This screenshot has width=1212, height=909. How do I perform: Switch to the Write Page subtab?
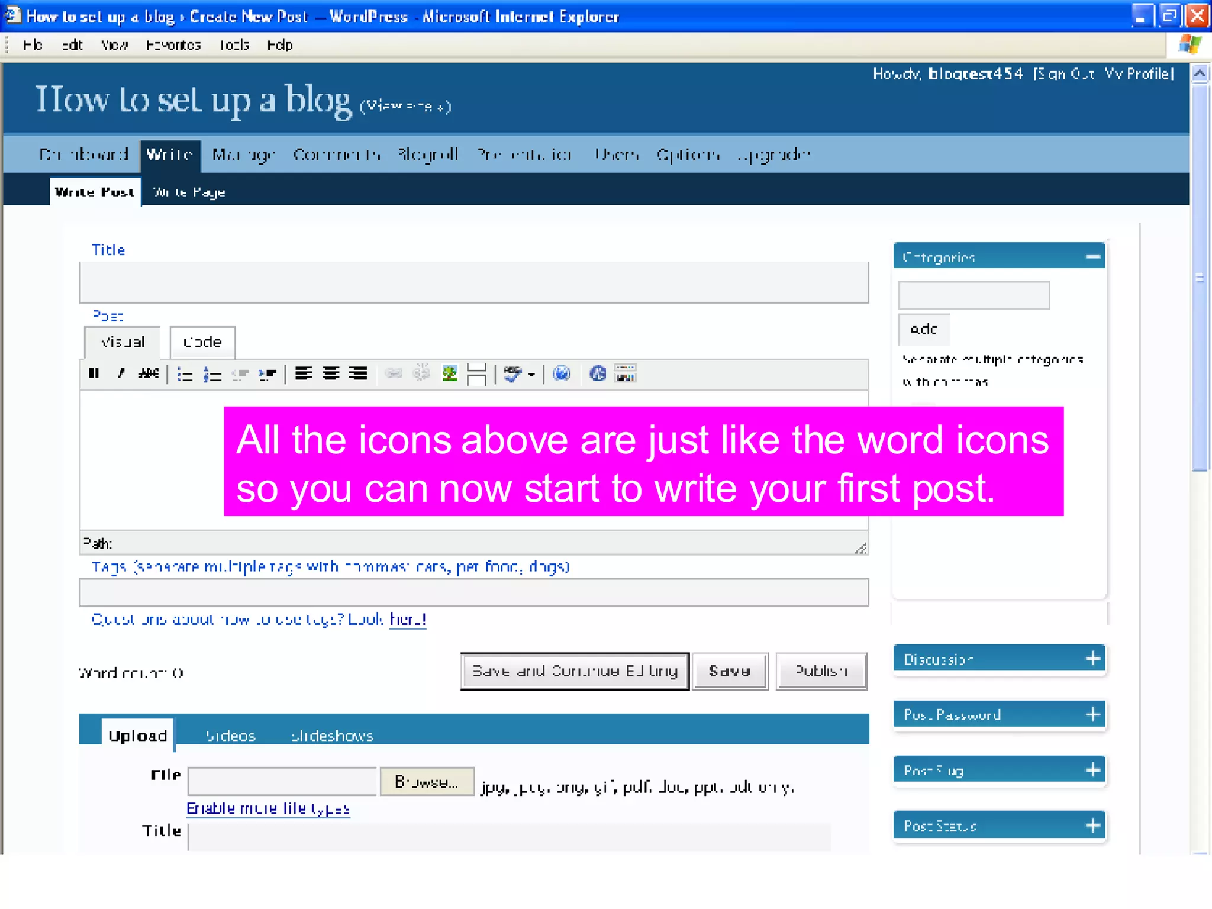(189, 192)
